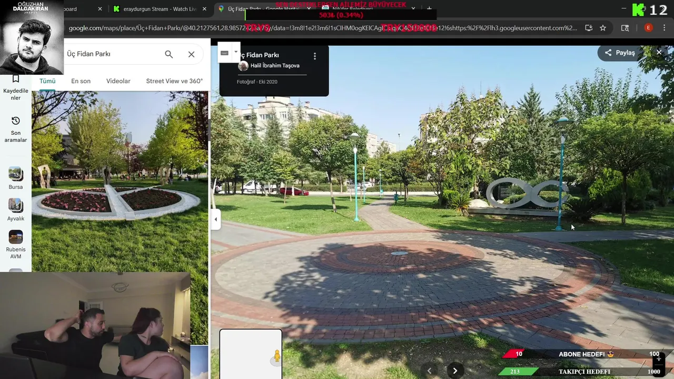The image size is (674, 379).
Task: Open Son aramalar history icon
Action: [16, 121]
